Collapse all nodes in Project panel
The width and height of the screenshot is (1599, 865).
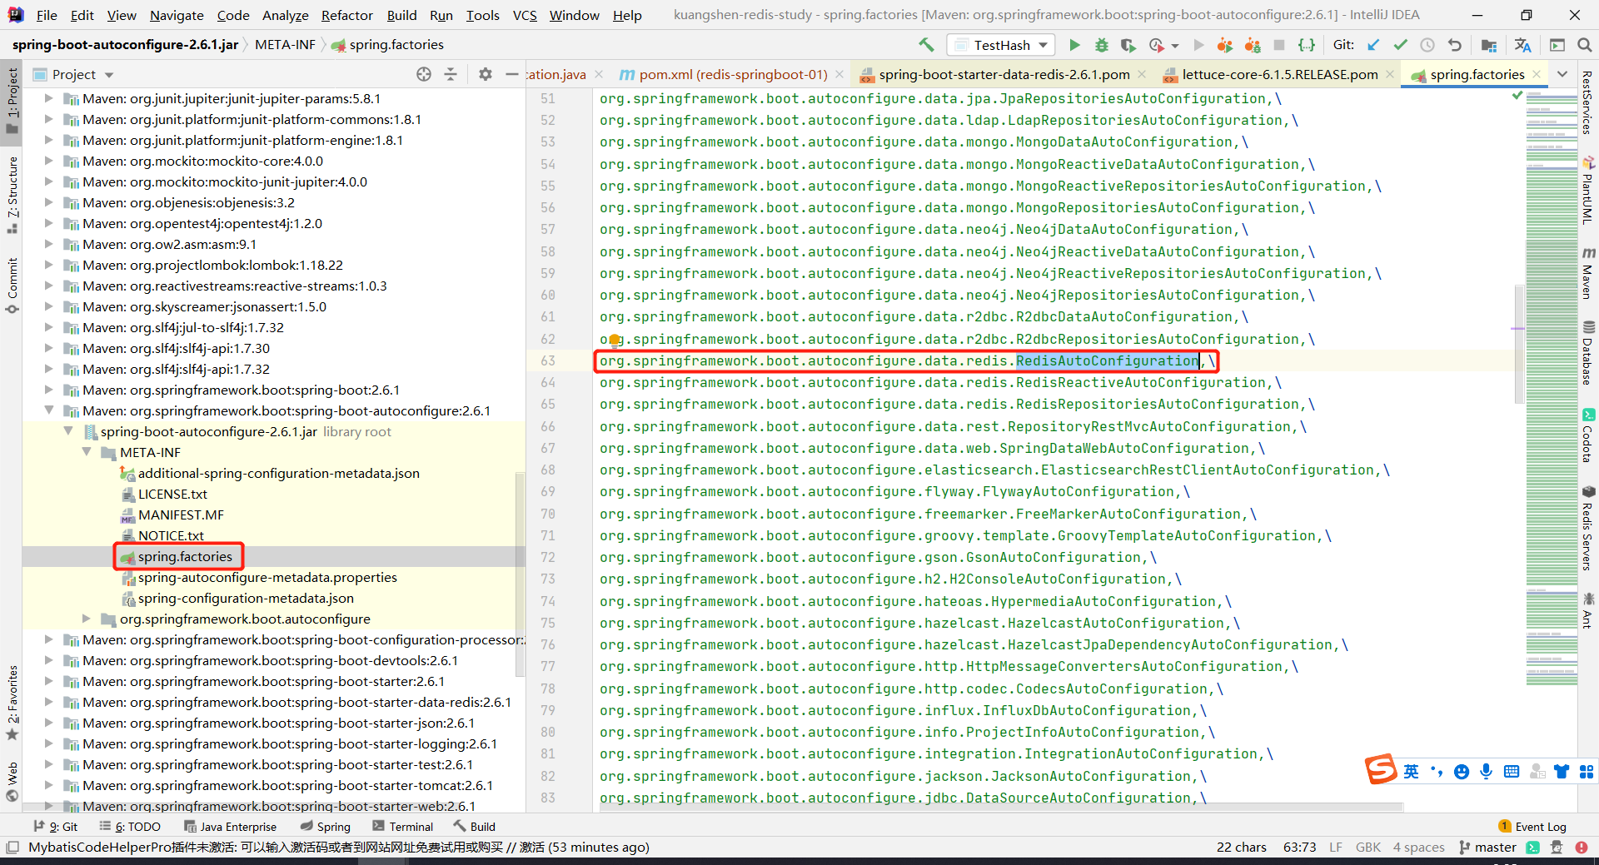tap(451, 74)
